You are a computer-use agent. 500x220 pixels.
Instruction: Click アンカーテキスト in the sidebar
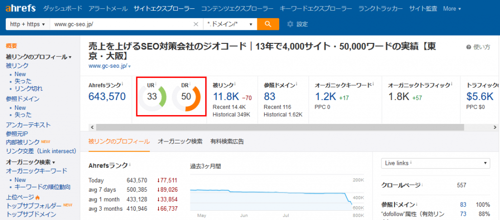point(28,125)
